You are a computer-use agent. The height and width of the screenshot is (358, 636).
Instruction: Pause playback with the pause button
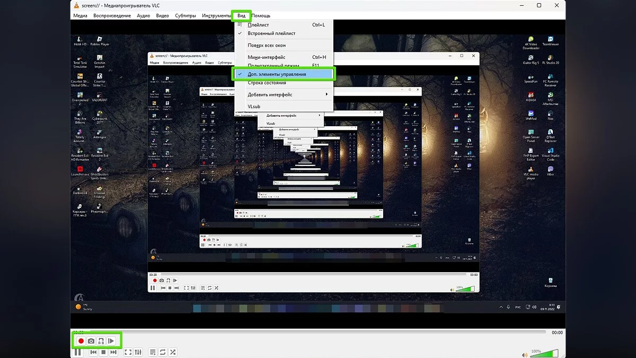coord(78,352)
